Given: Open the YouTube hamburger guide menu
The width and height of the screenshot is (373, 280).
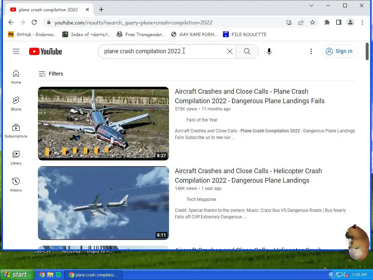Looking at the screenshot, I should click(x=16, y=51).
